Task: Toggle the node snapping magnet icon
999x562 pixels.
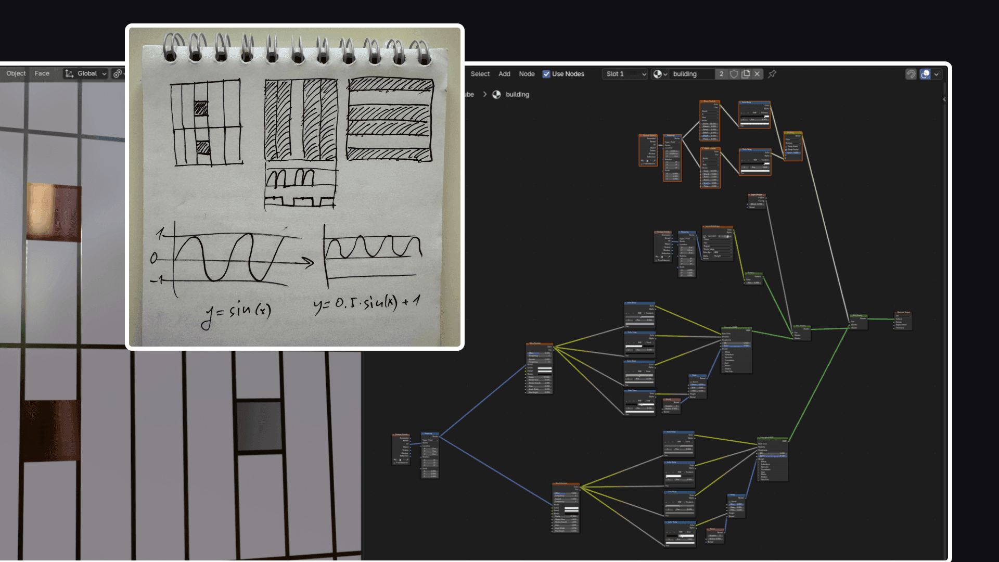Action: tap(911, 74)
